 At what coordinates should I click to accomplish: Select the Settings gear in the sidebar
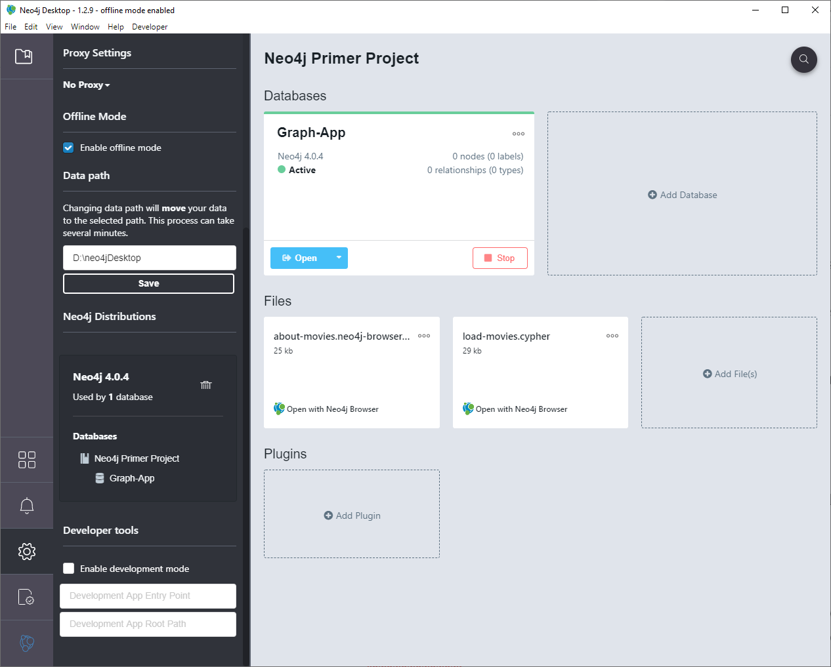tap(27, 551)
